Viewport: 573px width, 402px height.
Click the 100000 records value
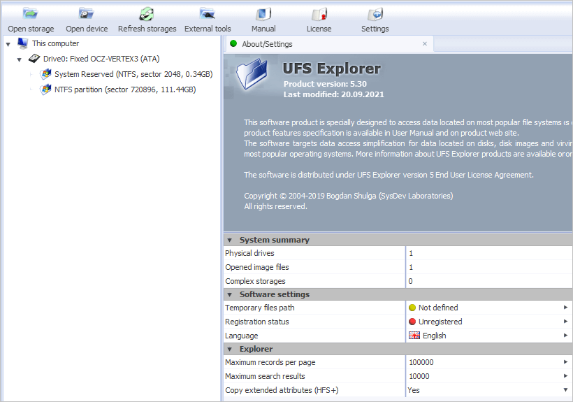tap(421, 362)
